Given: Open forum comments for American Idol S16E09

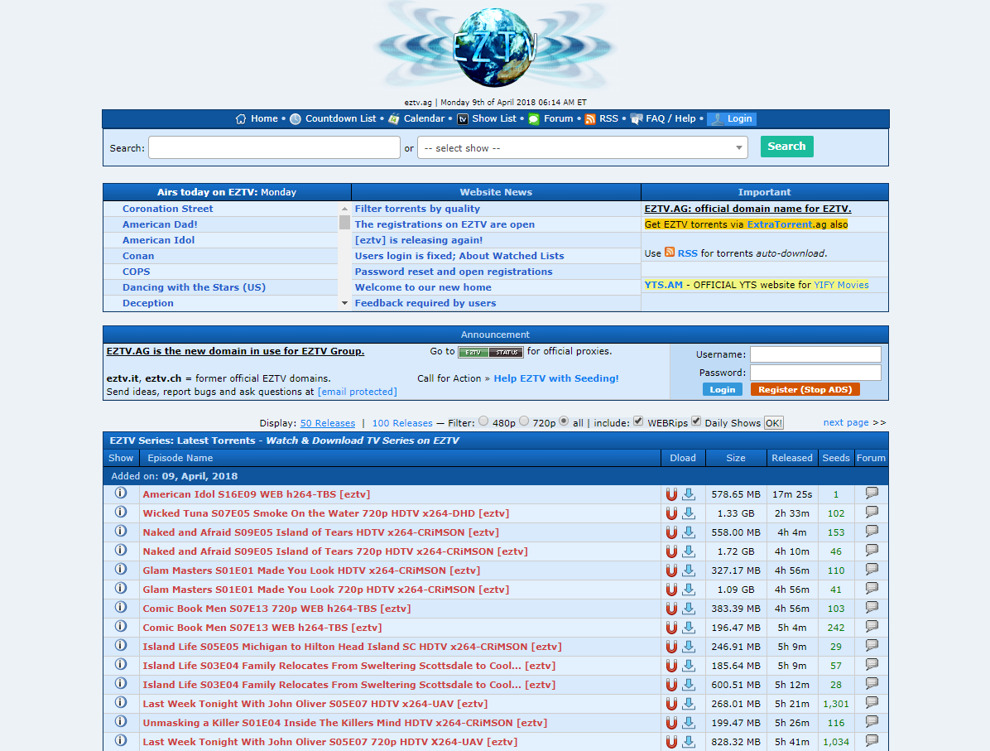Looking at the screenshot, I should point(872,493).
